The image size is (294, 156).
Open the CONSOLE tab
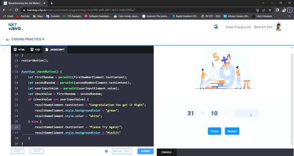167,152
